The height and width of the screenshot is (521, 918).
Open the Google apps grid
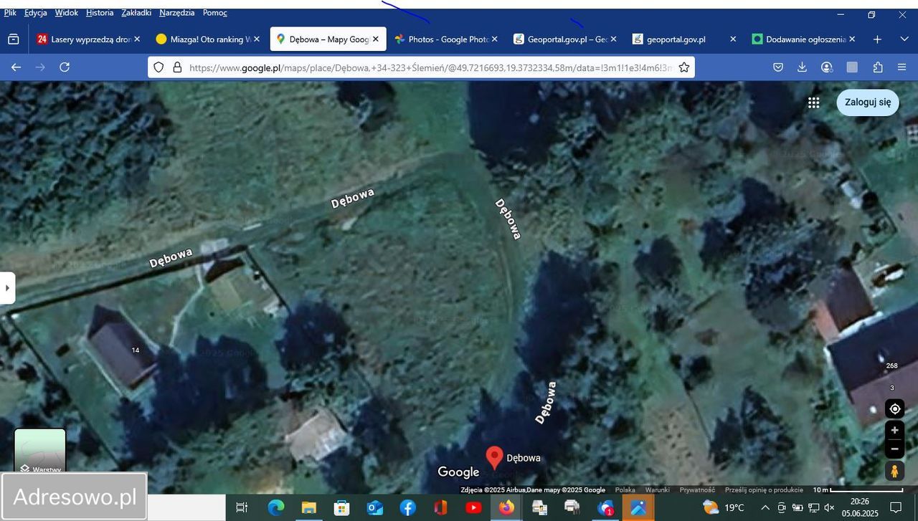(x=813, y=102)
